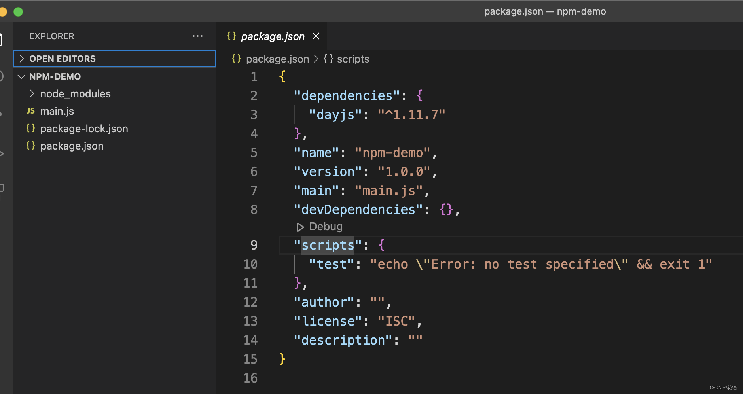Click the Debug code lens above scripts
The width and height of the screenshot is (743, 394).
[320, 227]
